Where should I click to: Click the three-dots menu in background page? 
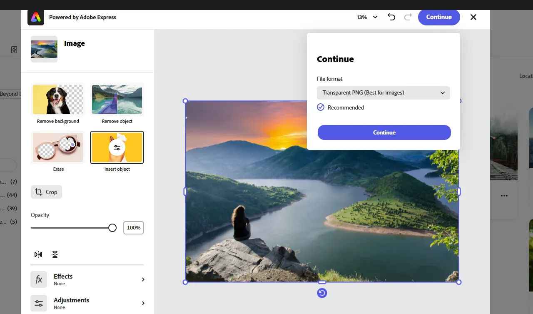pyautogui.click(x=504, y=196)
